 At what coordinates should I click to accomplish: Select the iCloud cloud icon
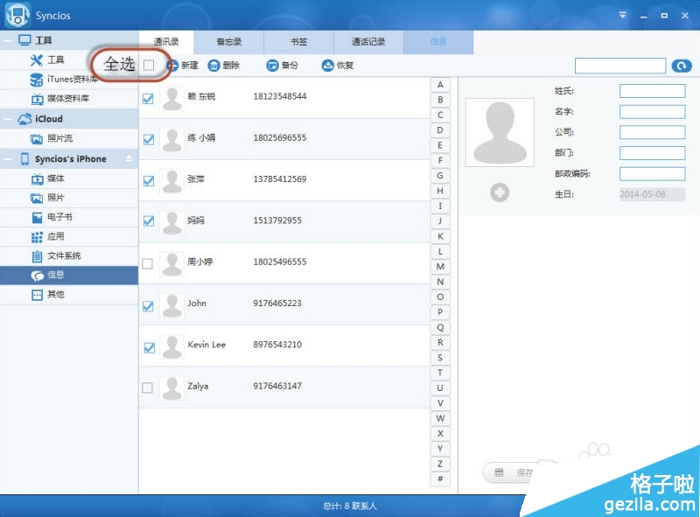coord(24,119)
